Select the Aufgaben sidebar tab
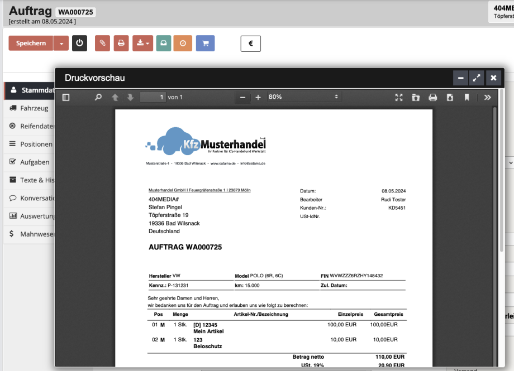514x371 pixels. (x=34, y=162)
